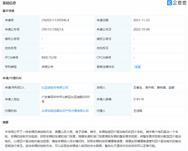This screenshot has width=188, height=151.
Task: Click the CPC分类号 label cell
Action: [113, 58]
